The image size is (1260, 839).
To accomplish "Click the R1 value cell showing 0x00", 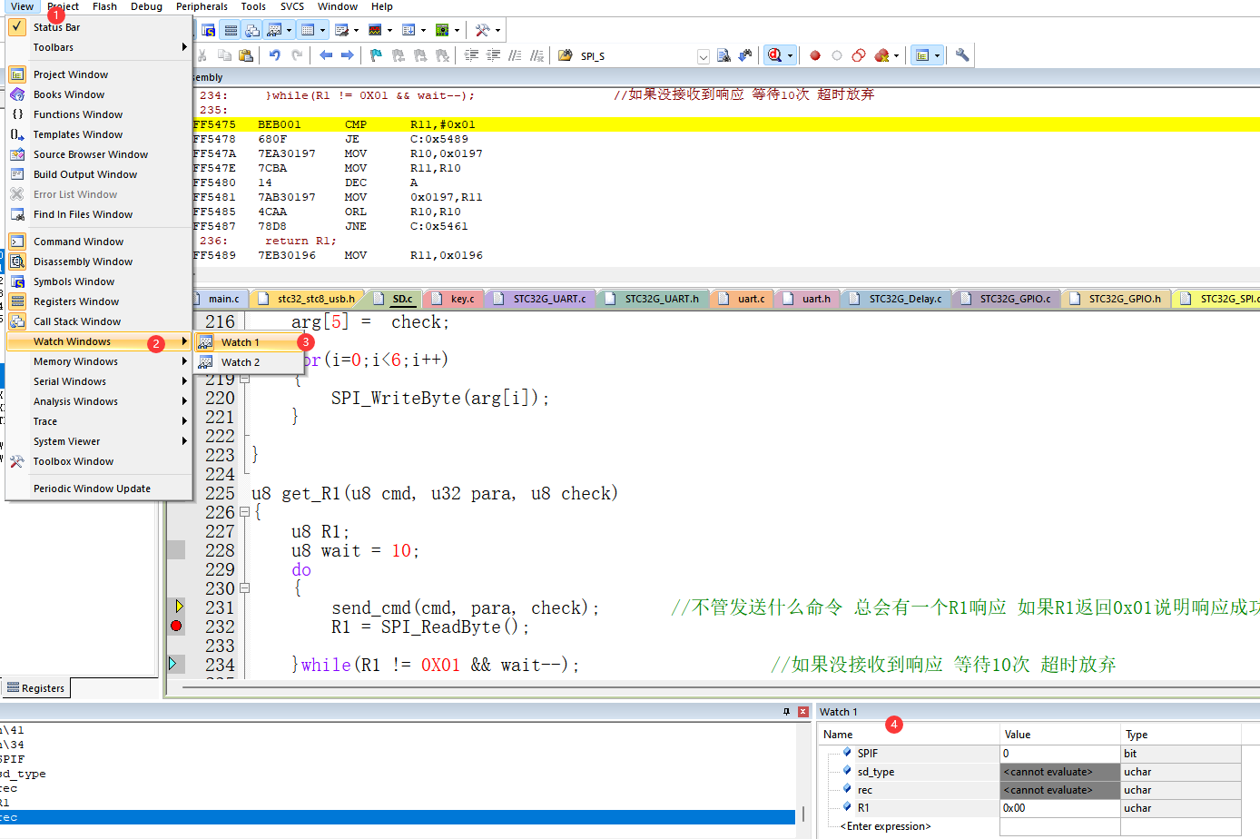I will 1059,808.
